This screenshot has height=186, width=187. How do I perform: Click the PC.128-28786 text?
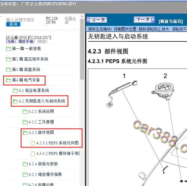click(x=52, y=20)
